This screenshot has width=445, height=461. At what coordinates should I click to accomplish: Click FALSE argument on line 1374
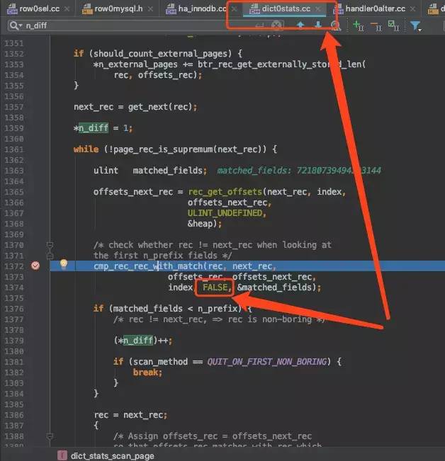coord(215,288)
